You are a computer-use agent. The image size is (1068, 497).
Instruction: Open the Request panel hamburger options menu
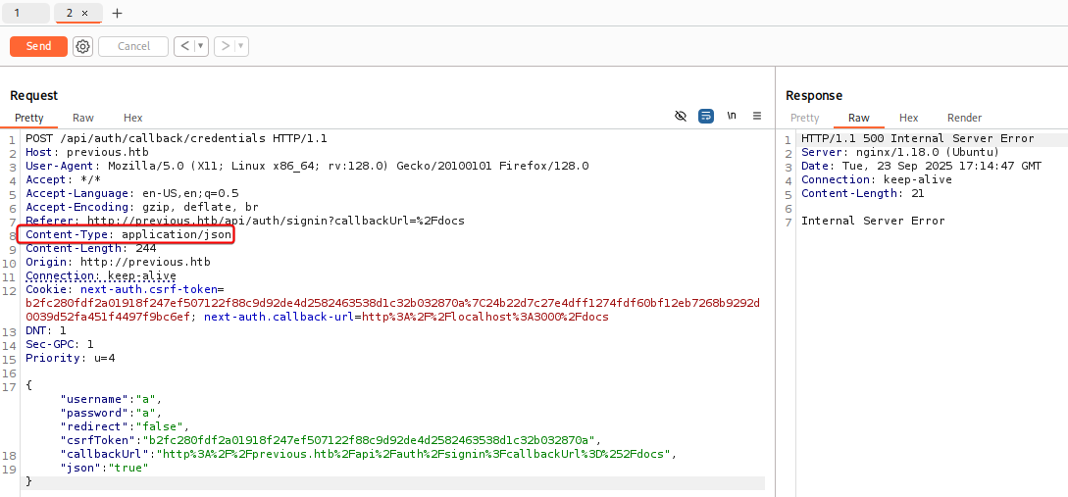[x=757, y=116]
